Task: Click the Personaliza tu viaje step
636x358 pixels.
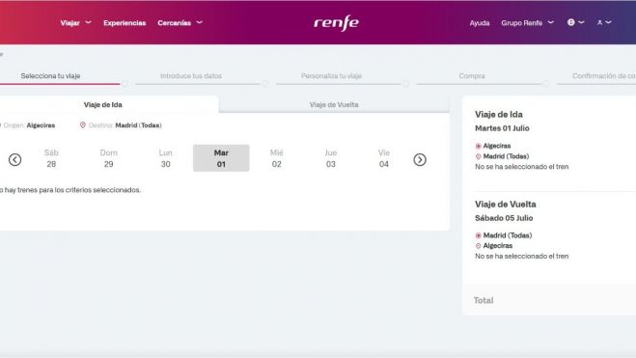Action: [331, 76]
